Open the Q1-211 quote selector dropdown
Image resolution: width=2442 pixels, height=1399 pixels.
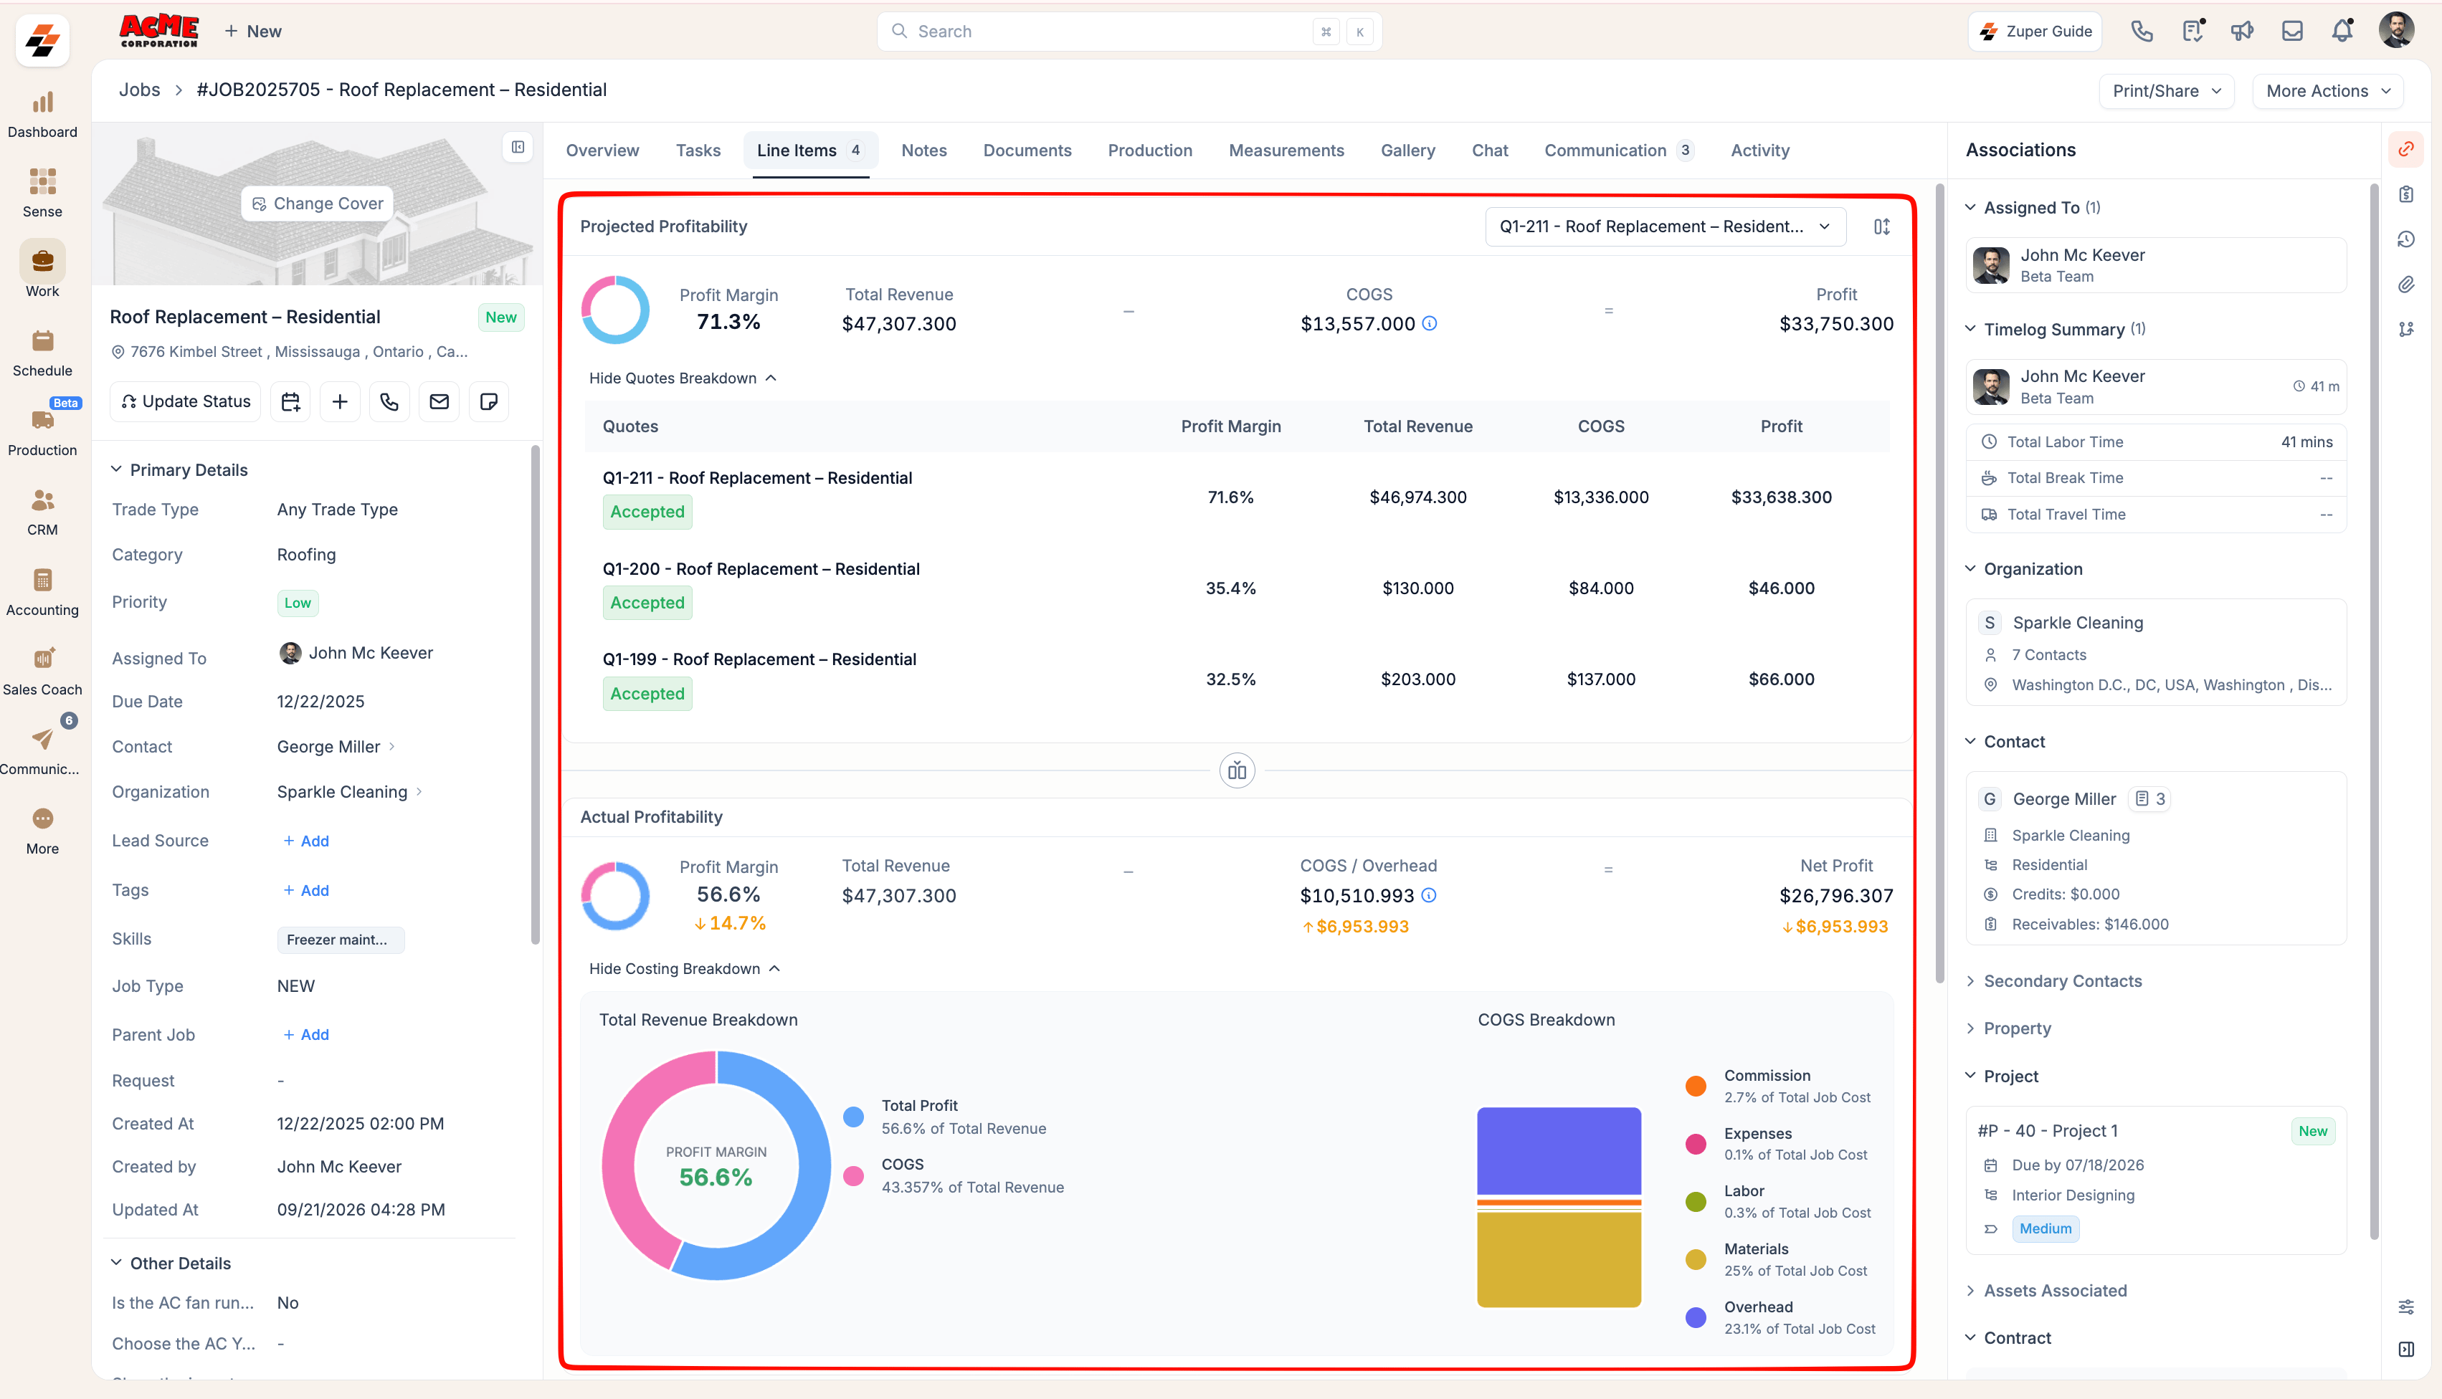click(1666, 226)
